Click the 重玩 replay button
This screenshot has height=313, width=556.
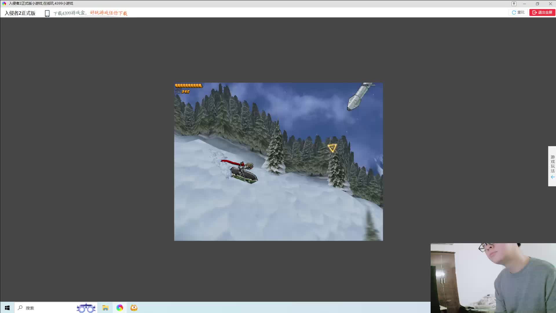point(518,12)
